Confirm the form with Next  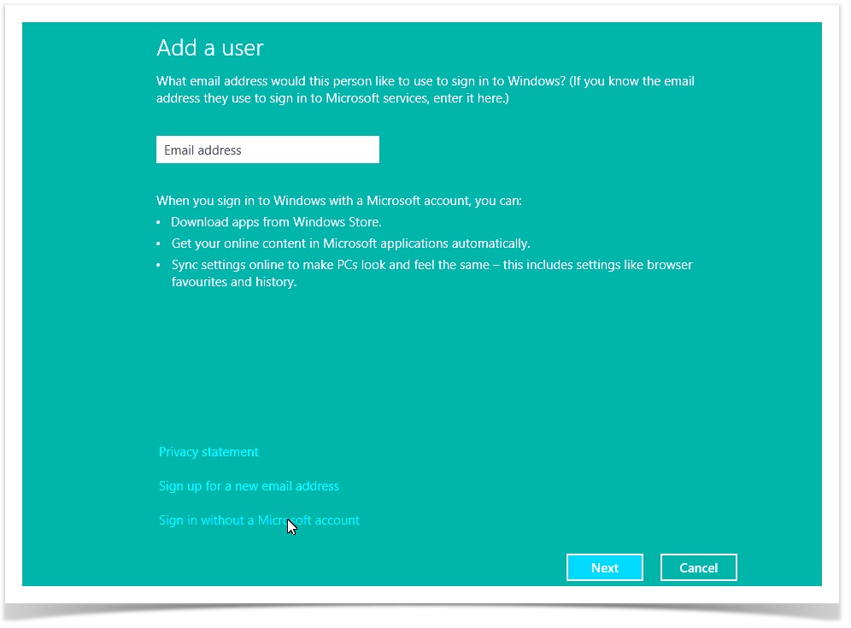pos(604,567)
